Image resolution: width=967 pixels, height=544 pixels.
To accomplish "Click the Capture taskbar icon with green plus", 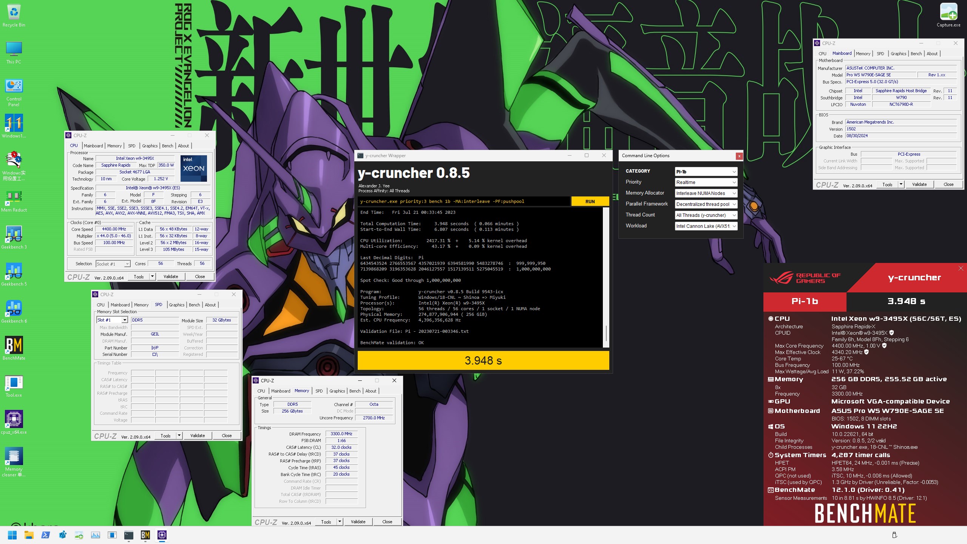I will [79, 535].
